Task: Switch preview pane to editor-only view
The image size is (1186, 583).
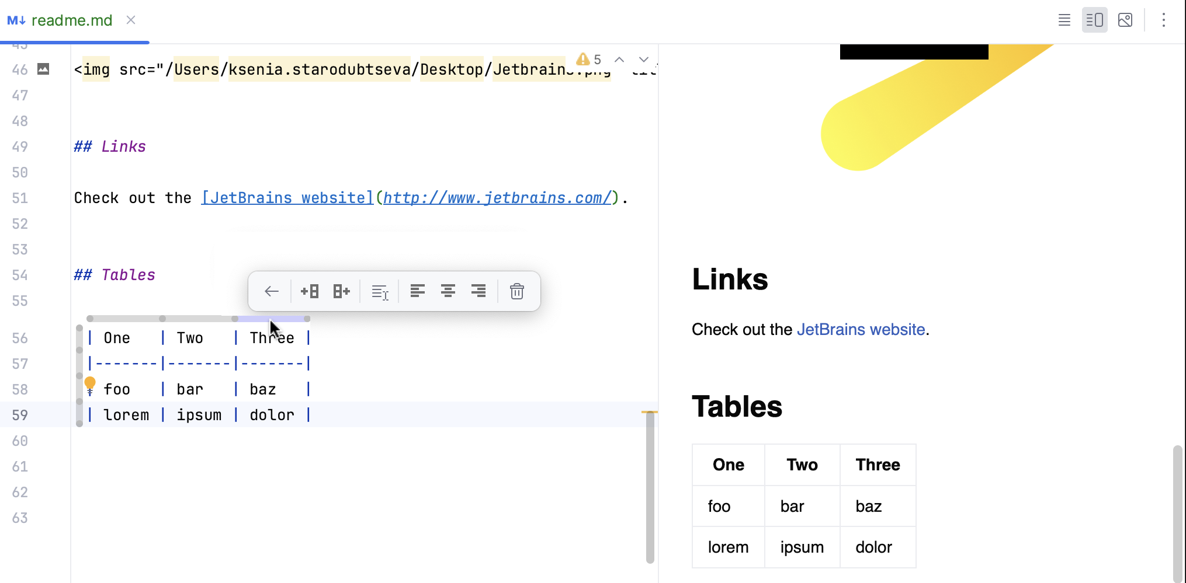Action: click(x=1064, y=20)
